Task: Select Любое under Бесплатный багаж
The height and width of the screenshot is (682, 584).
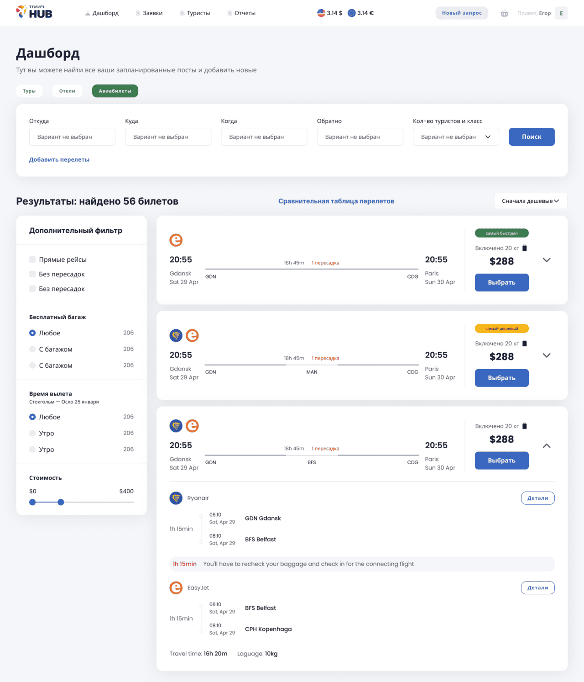Action: pyautogui.click(x=32, y=333)
